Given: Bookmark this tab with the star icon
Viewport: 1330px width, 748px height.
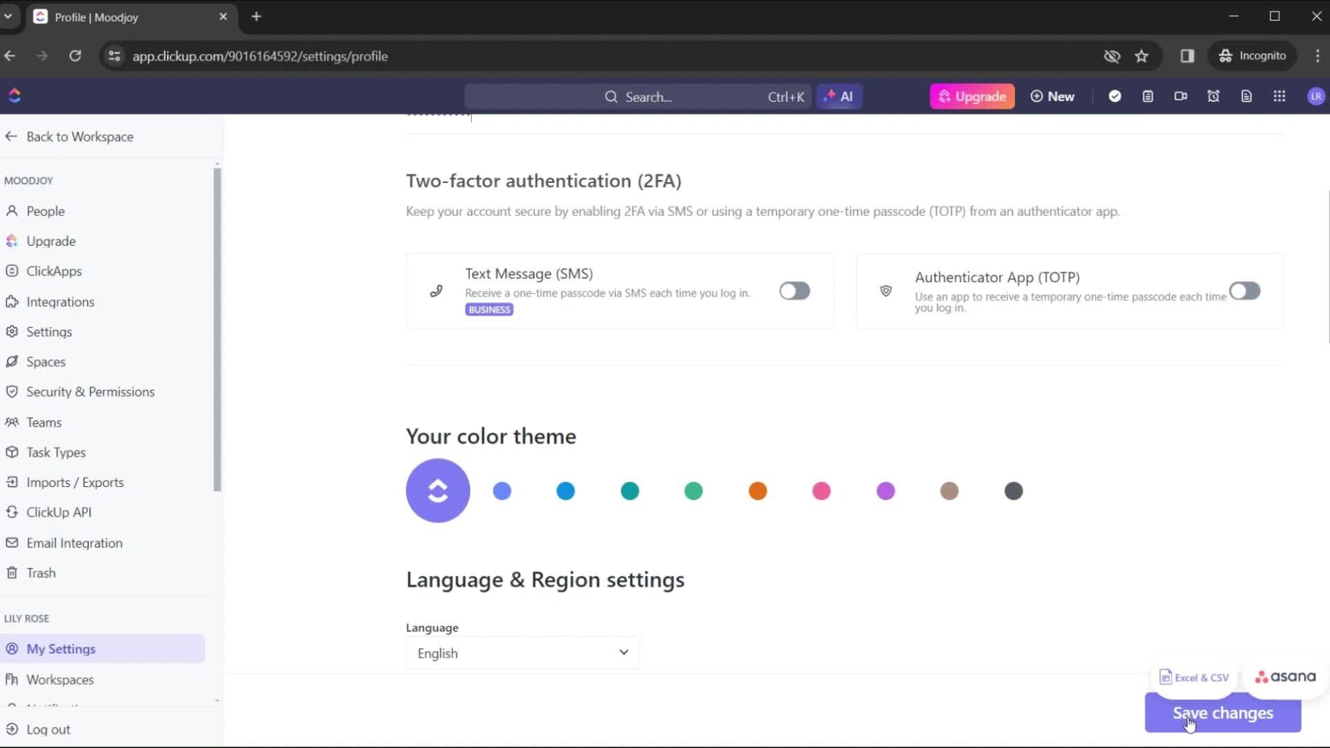Looking at the screenshot, I should pyautogui.click(x=1142, y=56).
